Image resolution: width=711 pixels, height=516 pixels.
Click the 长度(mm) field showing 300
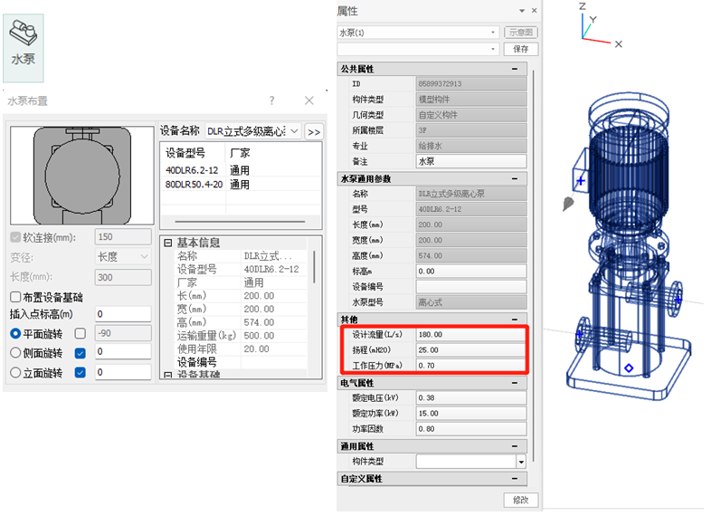tap(123, 277)
